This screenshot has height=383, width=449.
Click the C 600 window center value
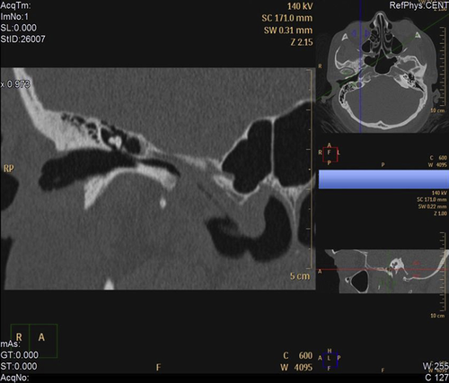pyautogui.click(x=297, y=355)
